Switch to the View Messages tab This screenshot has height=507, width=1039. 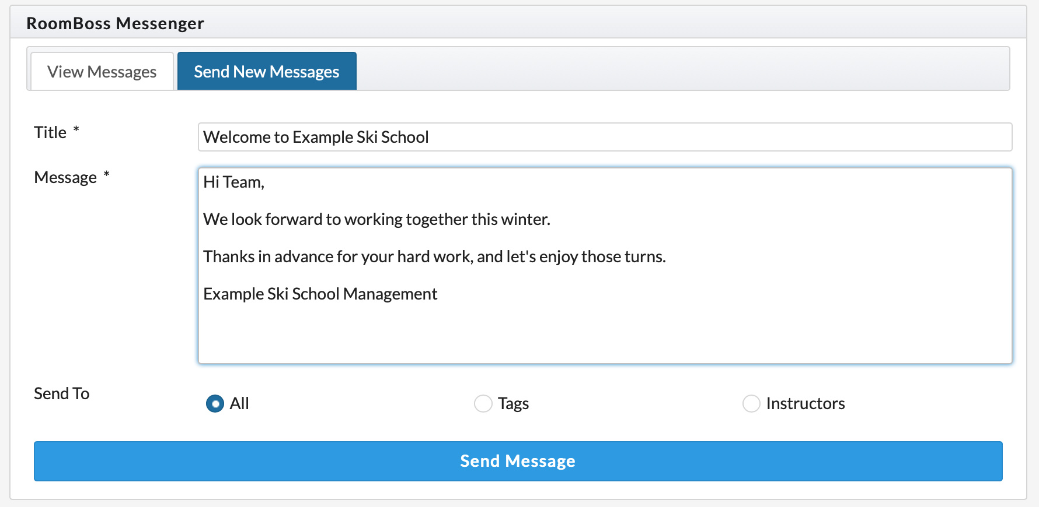tap(102, 72)
